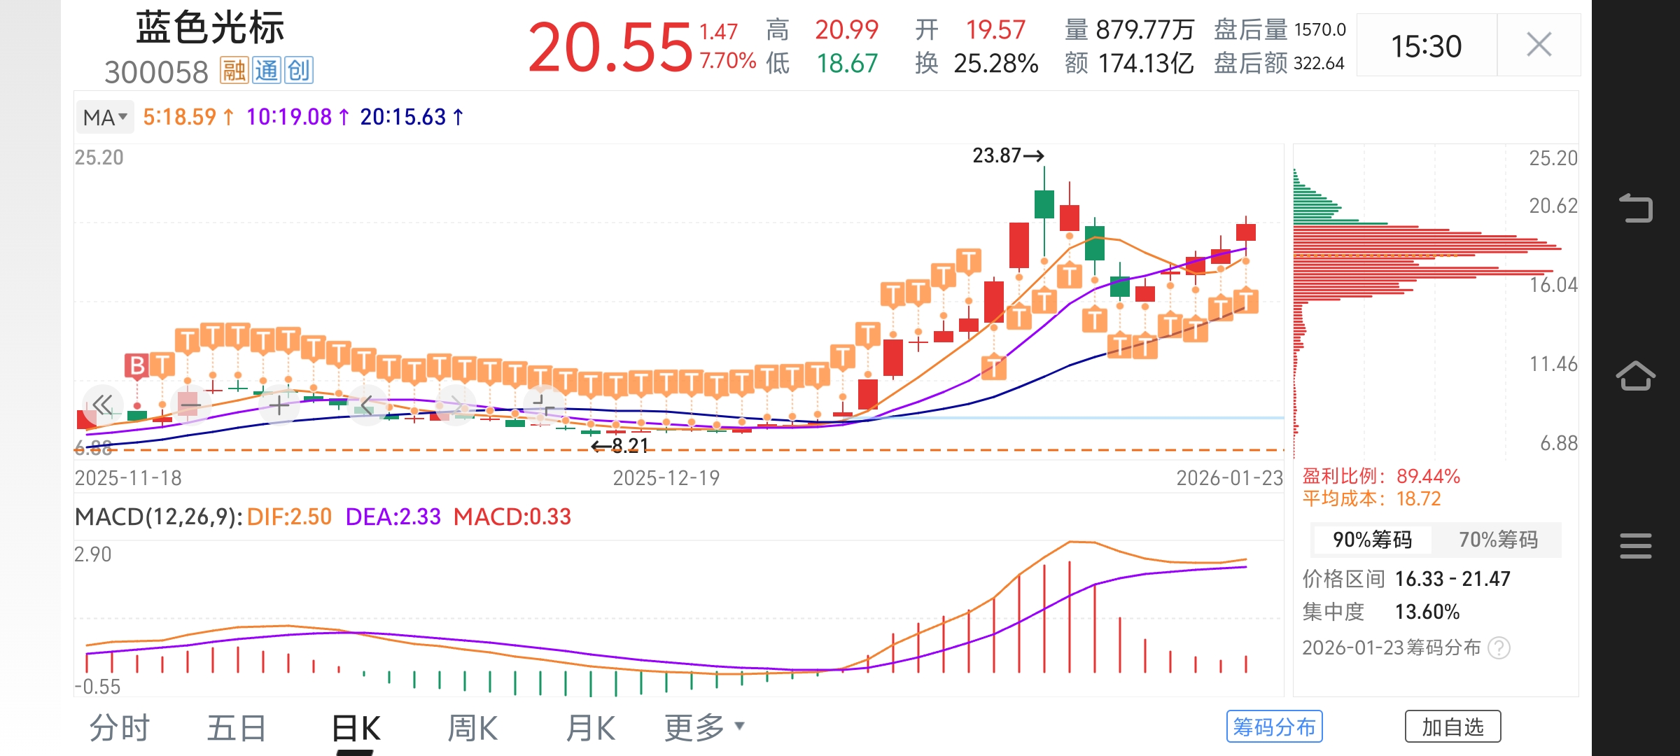Select the 70%筹码 option
Image resolution: width=1680 pixels, height=756 pixels.
point(1498,540)
